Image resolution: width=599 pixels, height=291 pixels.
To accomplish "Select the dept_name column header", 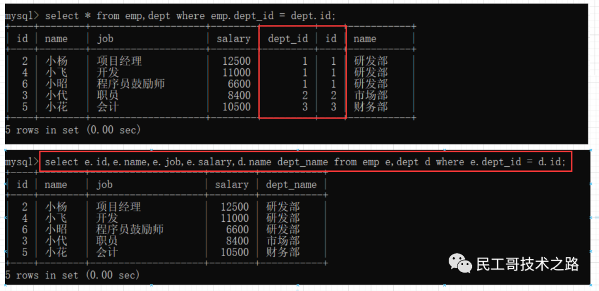I will (x=292, y=185).
